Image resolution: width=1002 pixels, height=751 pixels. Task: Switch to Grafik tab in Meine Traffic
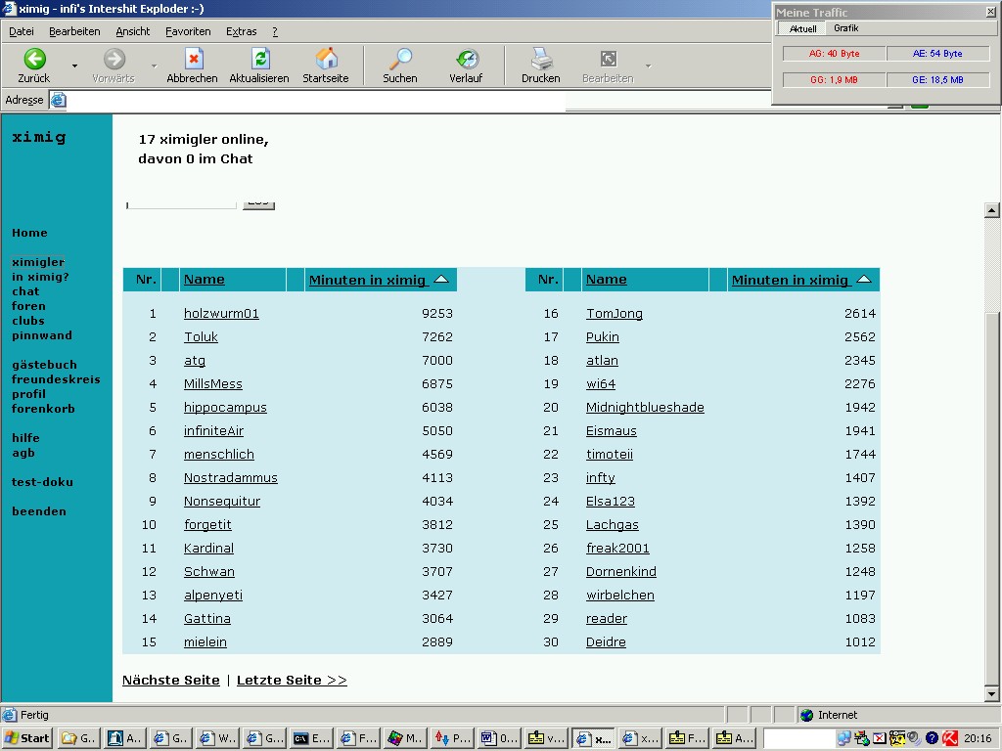pos(845,28)
